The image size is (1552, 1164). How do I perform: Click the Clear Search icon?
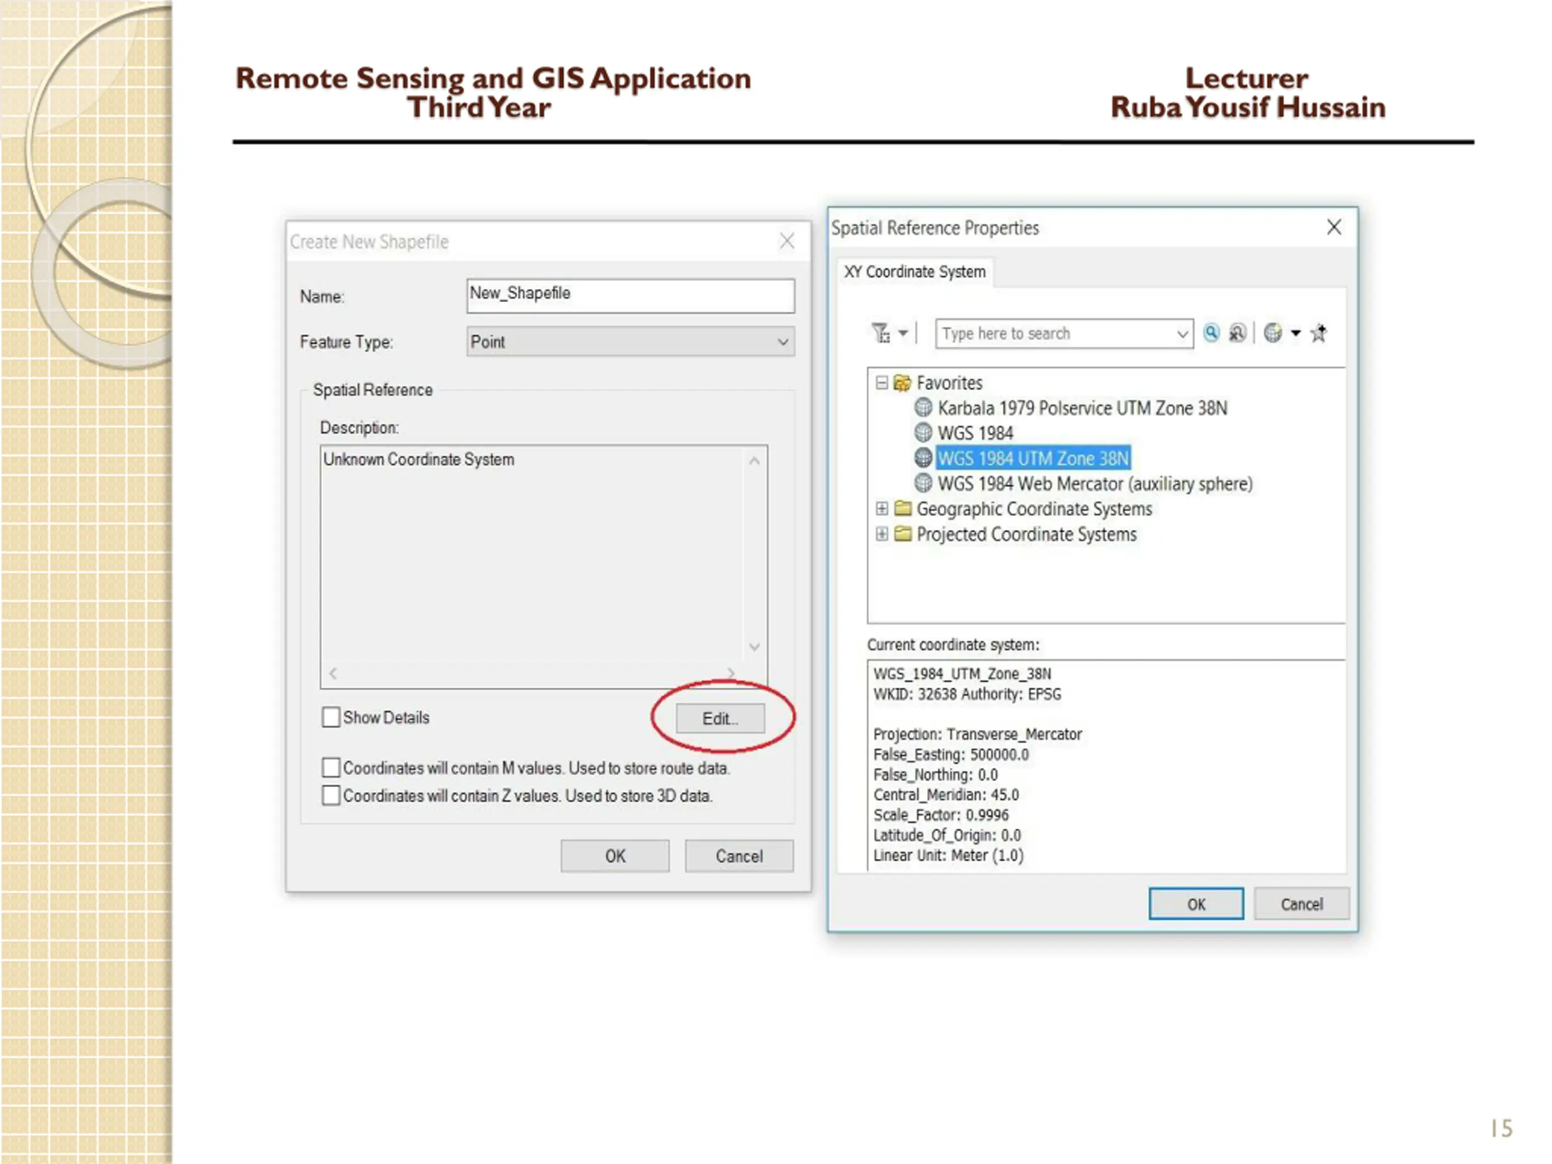tap(1238, 333)
